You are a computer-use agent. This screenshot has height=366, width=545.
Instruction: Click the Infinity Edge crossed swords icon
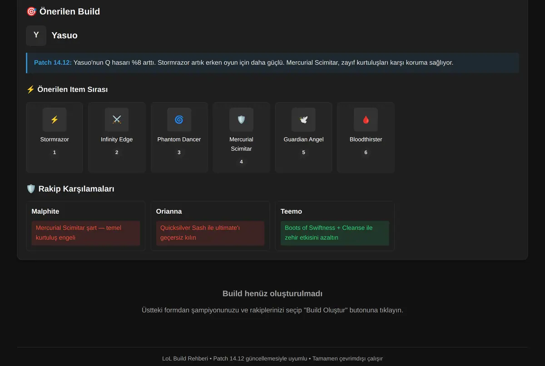117,120
